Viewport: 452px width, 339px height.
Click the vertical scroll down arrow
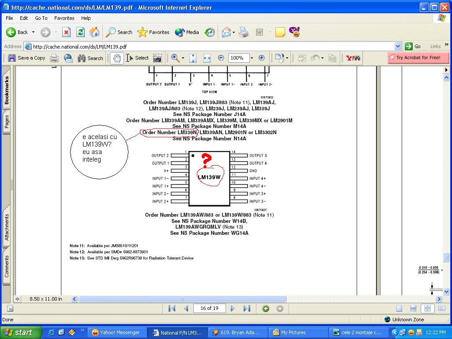coord(446,292)
